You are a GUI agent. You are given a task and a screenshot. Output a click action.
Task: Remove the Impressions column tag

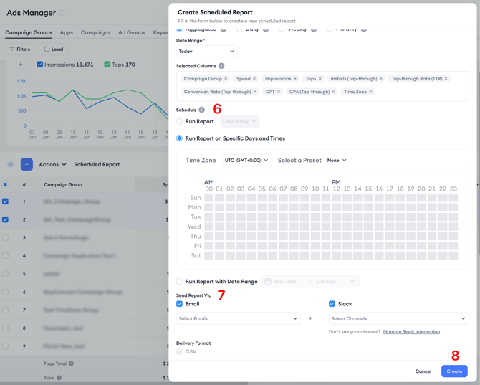295,79
